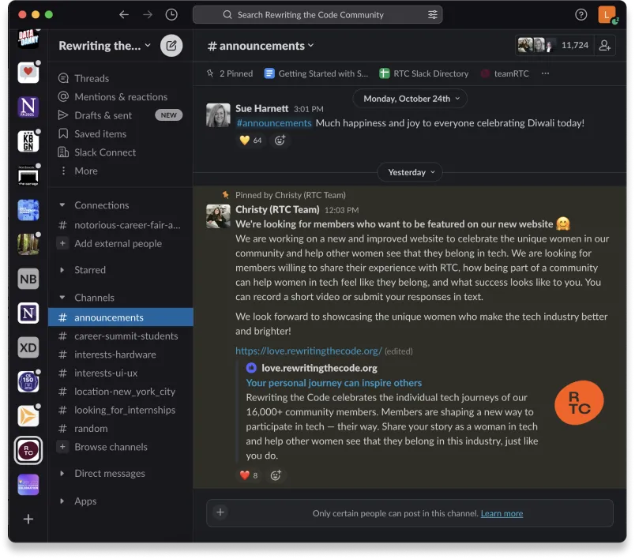Open the Monday, October 24th date menu
This screenshot has width=635, height=559.
pyautogui.click(x=410, y=99)
